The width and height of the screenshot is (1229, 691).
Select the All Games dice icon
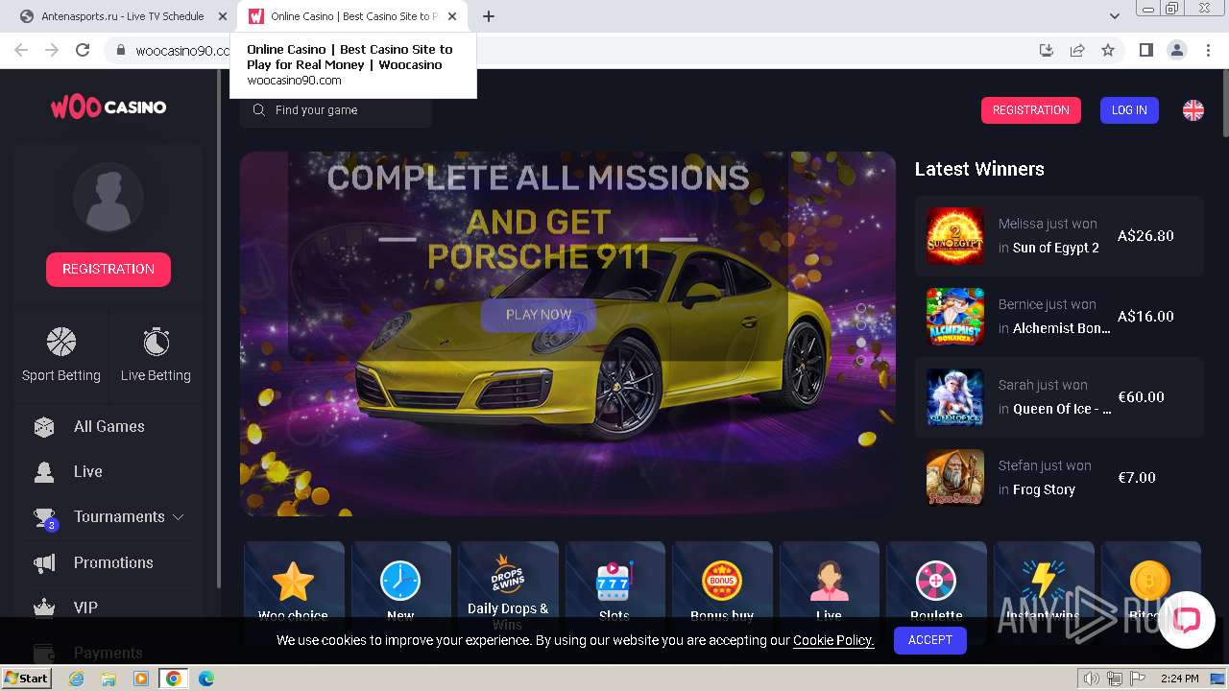click(x=44, y=427)
